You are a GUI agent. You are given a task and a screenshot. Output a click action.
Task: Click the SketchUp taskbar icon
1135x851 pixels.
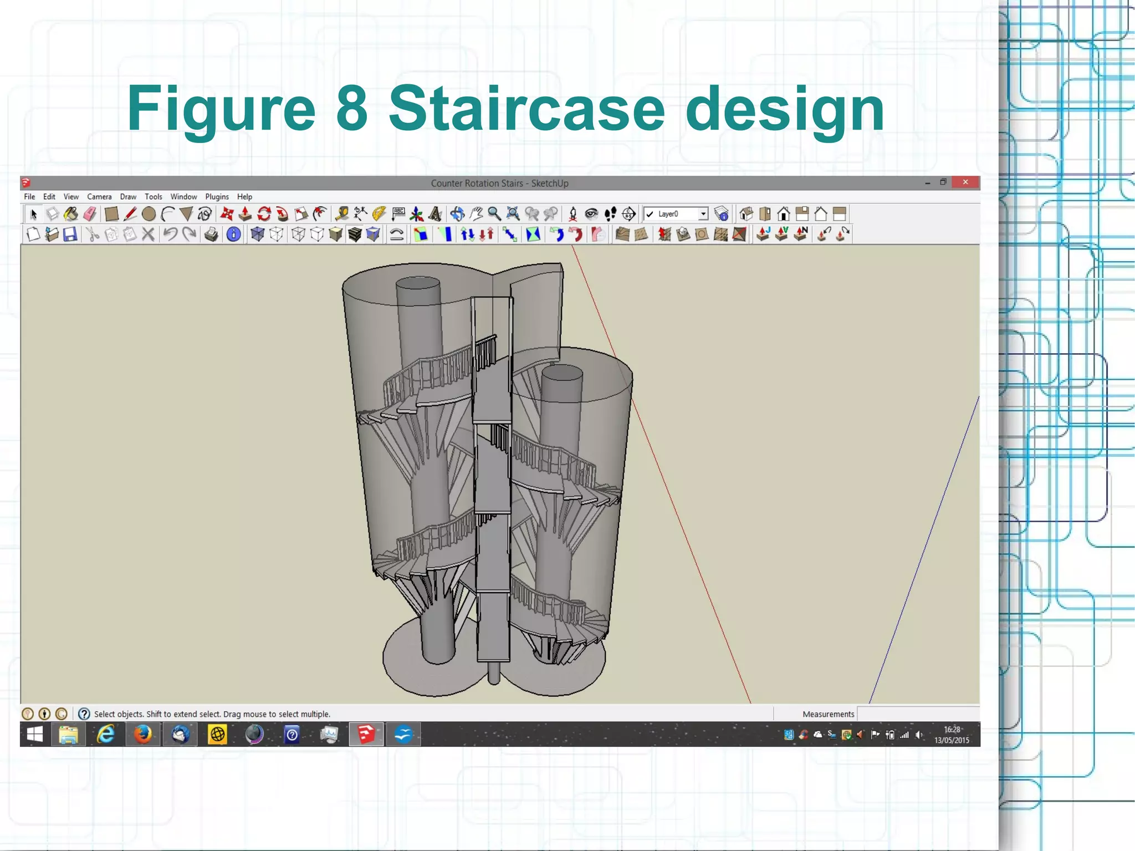tap(366, 735)
